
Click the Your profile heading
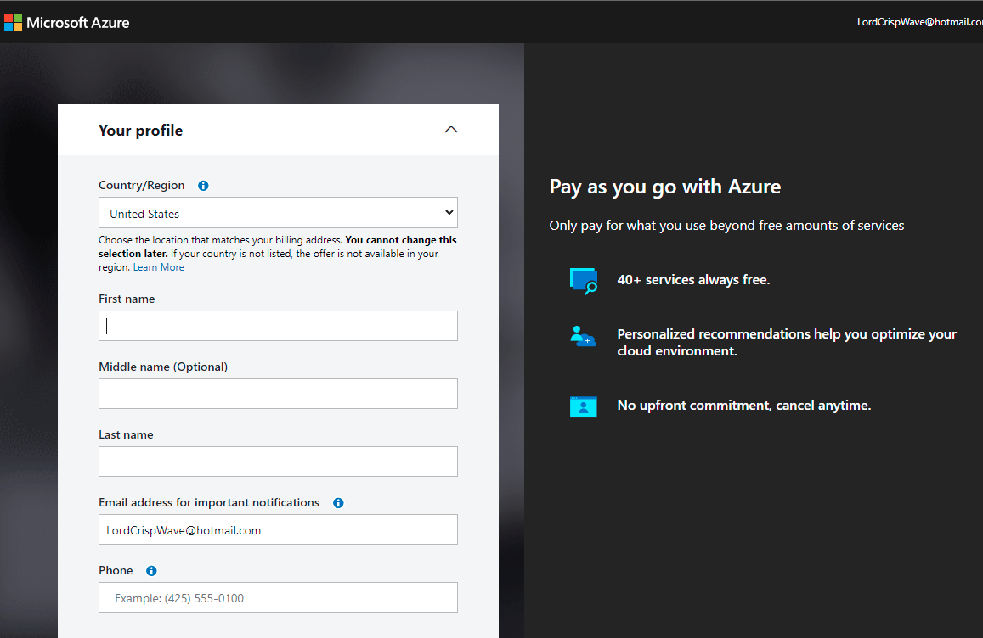140,130
